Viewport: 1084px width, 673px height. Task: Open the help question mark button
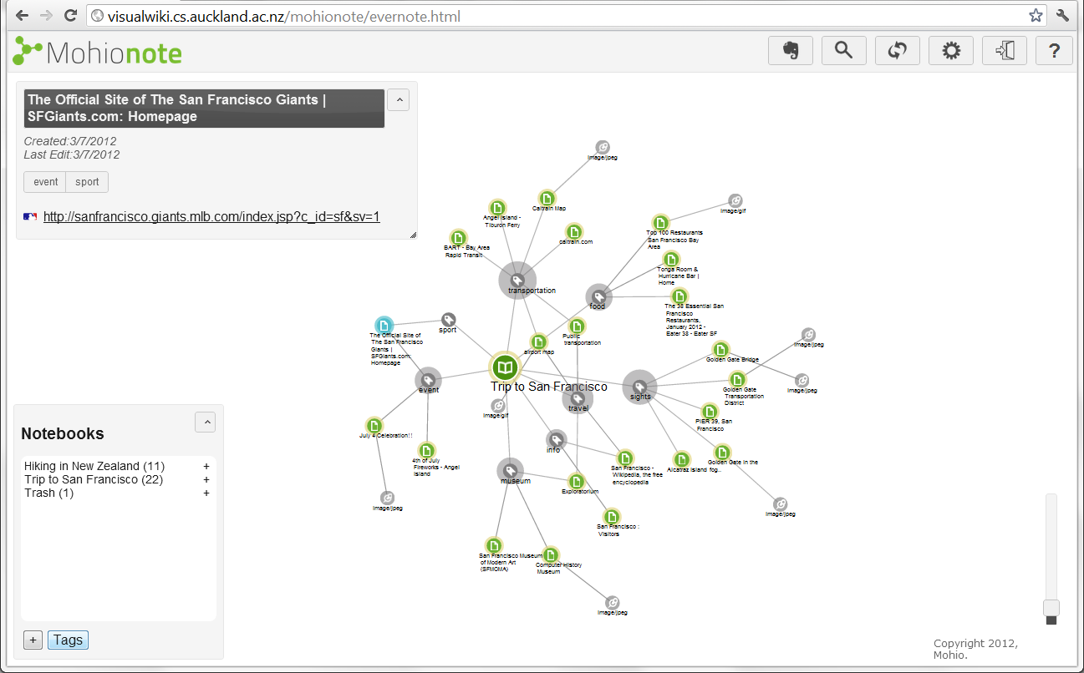[x=1055, y=50]
